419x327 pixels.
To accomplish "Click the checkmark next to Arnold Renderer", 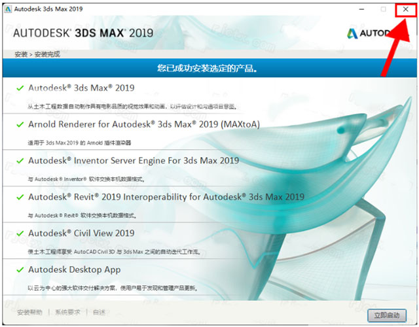I will click(x=20, y=124).
